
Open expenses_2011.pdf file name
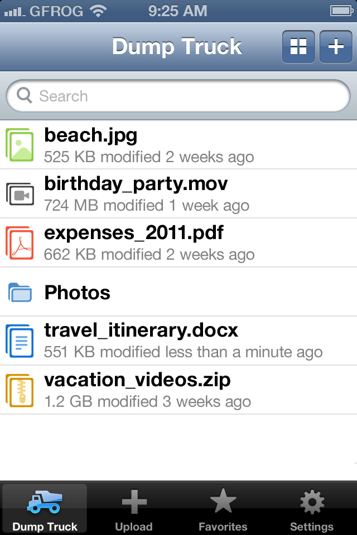(134, 232)
